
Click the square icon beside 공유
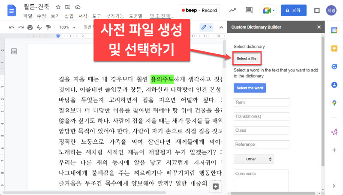pos(317,10)
